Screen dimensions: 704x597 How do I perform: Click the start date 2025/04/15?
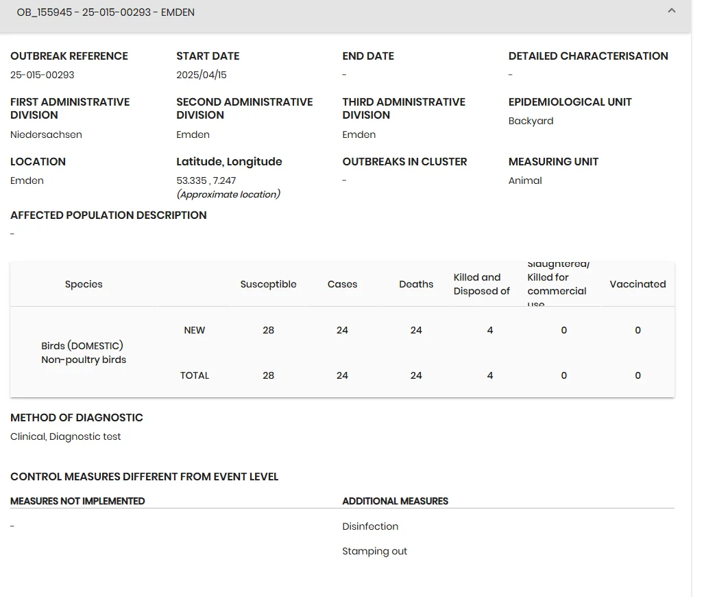coord(201,75)
